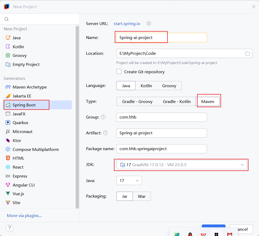The width and height of the screenshot is (259, 236).
Task: Click the Name input field
Action: point(161,38)
